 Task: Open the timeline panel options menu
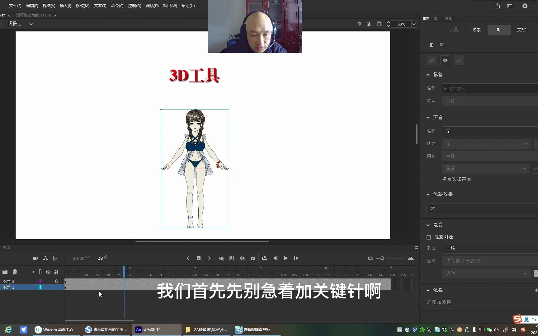[x=416, y=248]
